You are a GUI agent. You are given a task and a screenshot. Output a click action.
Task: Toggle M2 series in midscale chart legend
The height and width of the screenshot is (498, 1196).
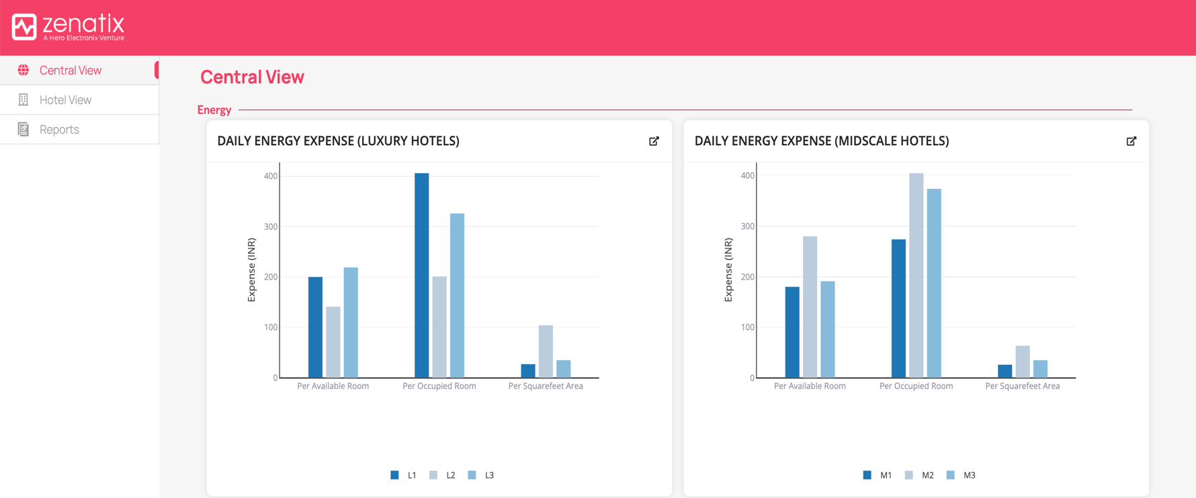click(x=919, y=475)
